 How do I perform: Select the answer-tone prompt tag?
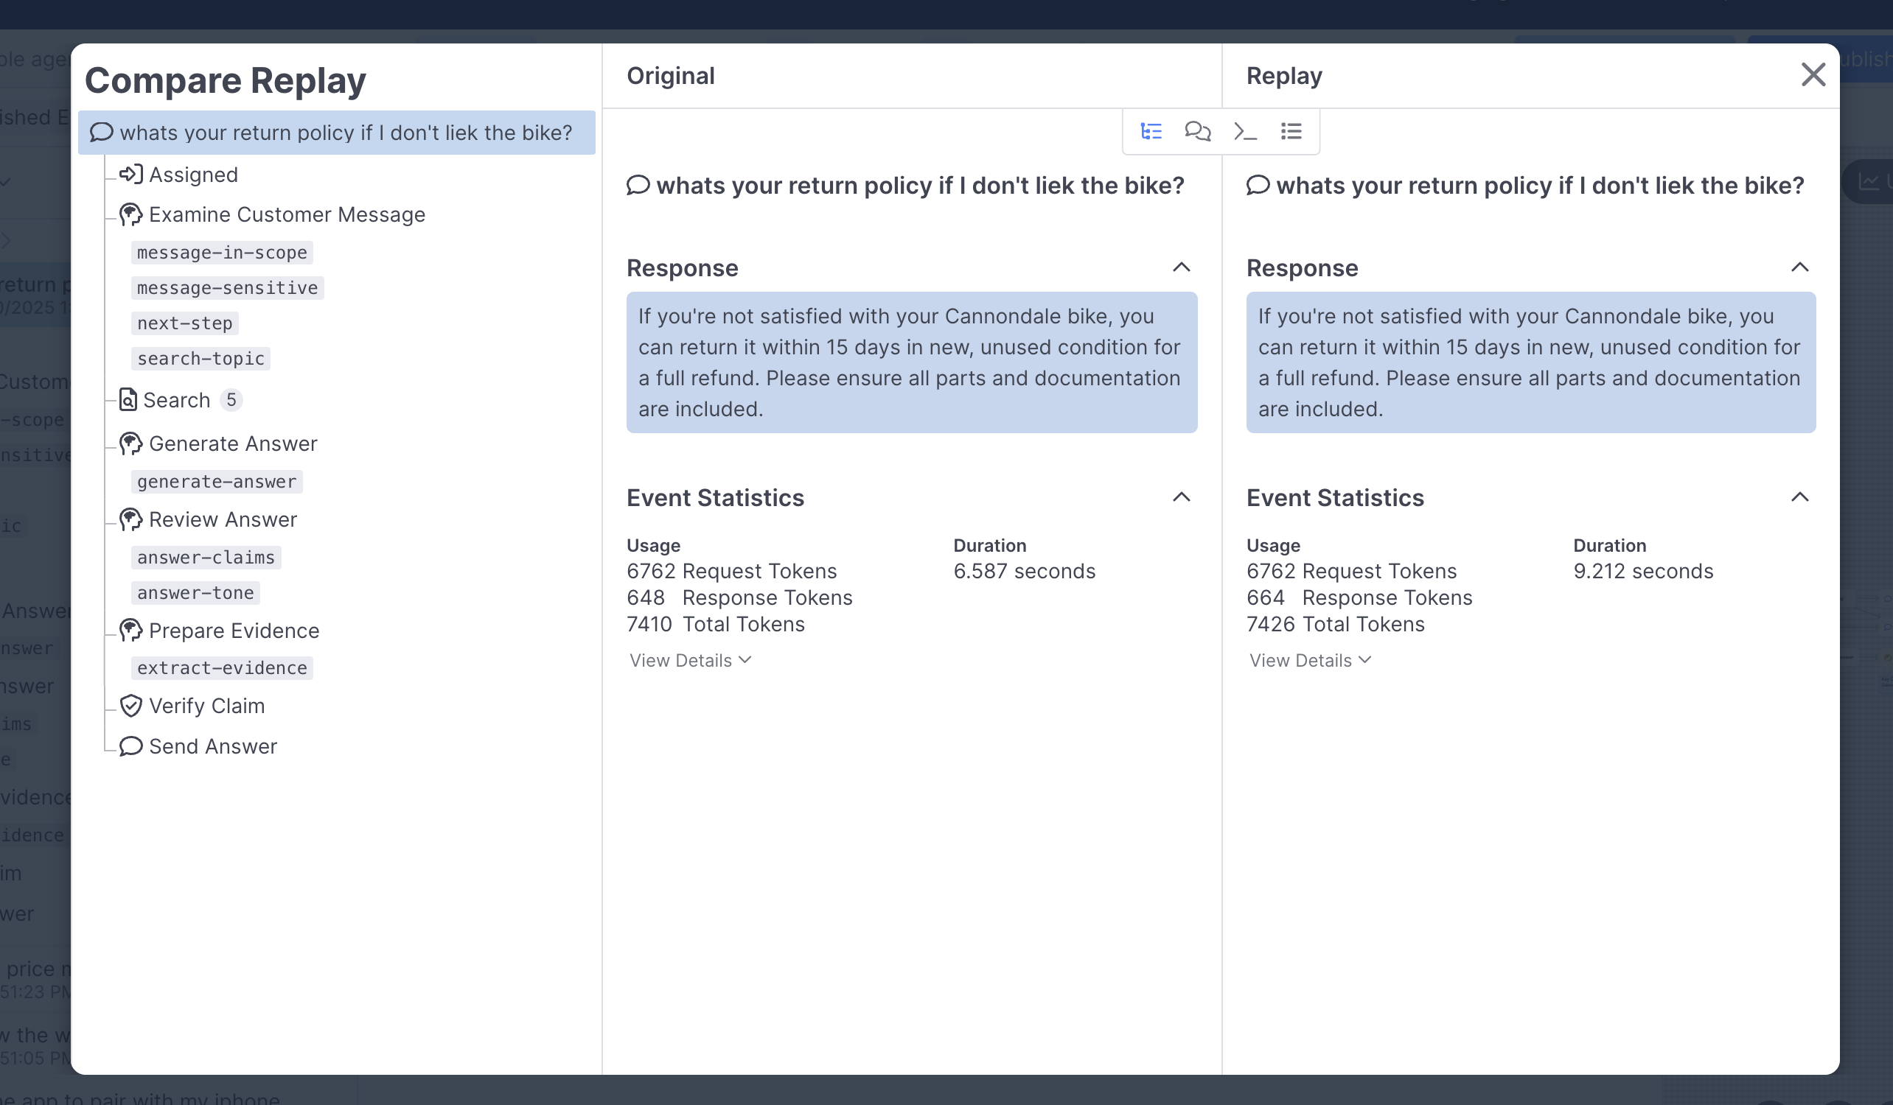coord(195,592)
